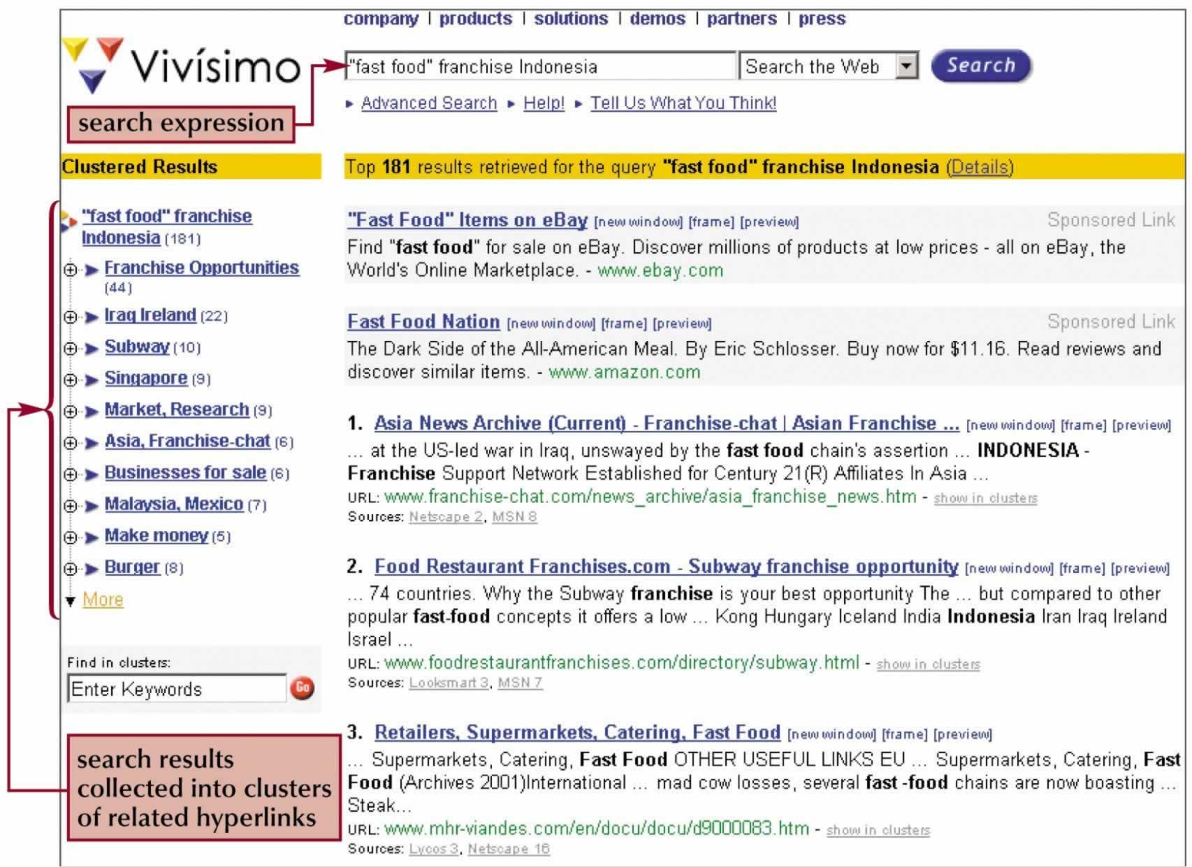
Task: Open "Fast Food" Items on eBay link
Action: click(467, 220)
